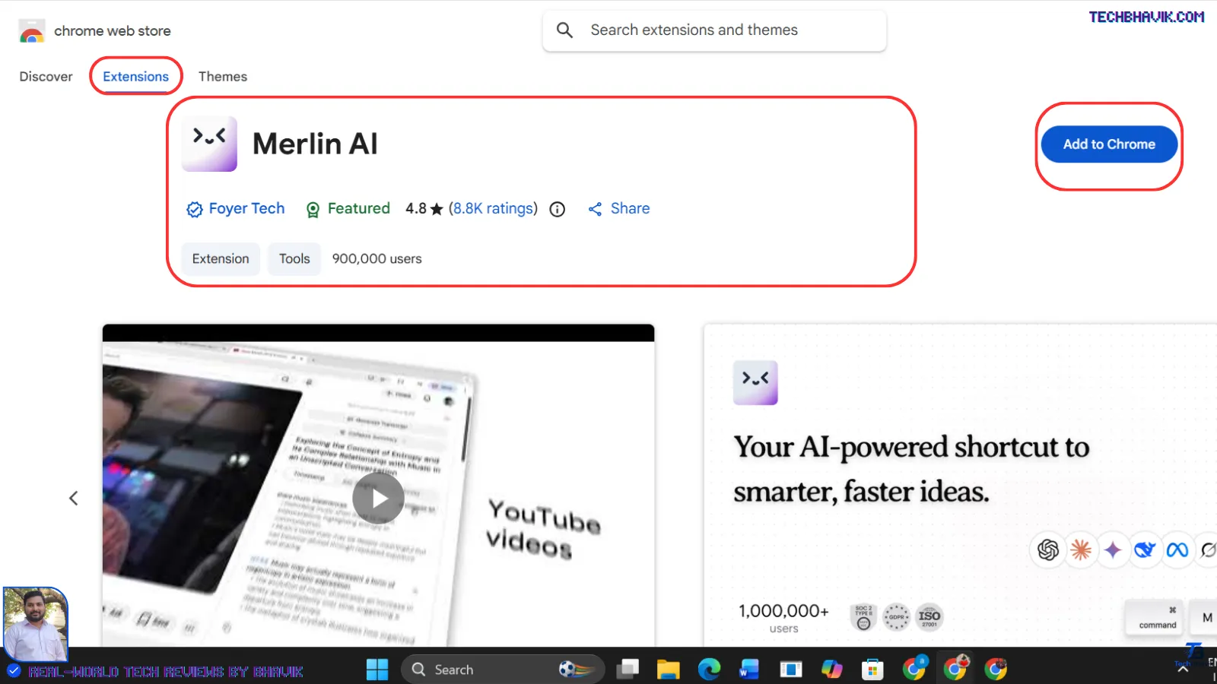
Task: Open the Discover tab
Action: [x=46, y=76]
